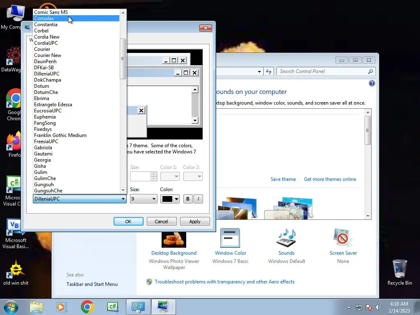Pick Franklin Gothic Medium font
This screenshot has width=420, height=315.
[76, 135]
